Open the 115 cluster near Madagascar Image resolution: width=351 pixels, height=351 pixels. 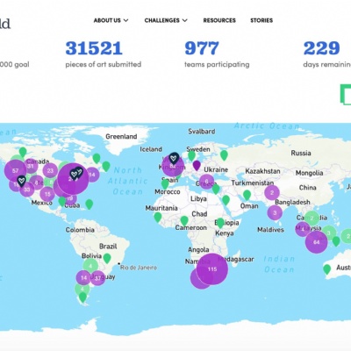click(212, 269)
